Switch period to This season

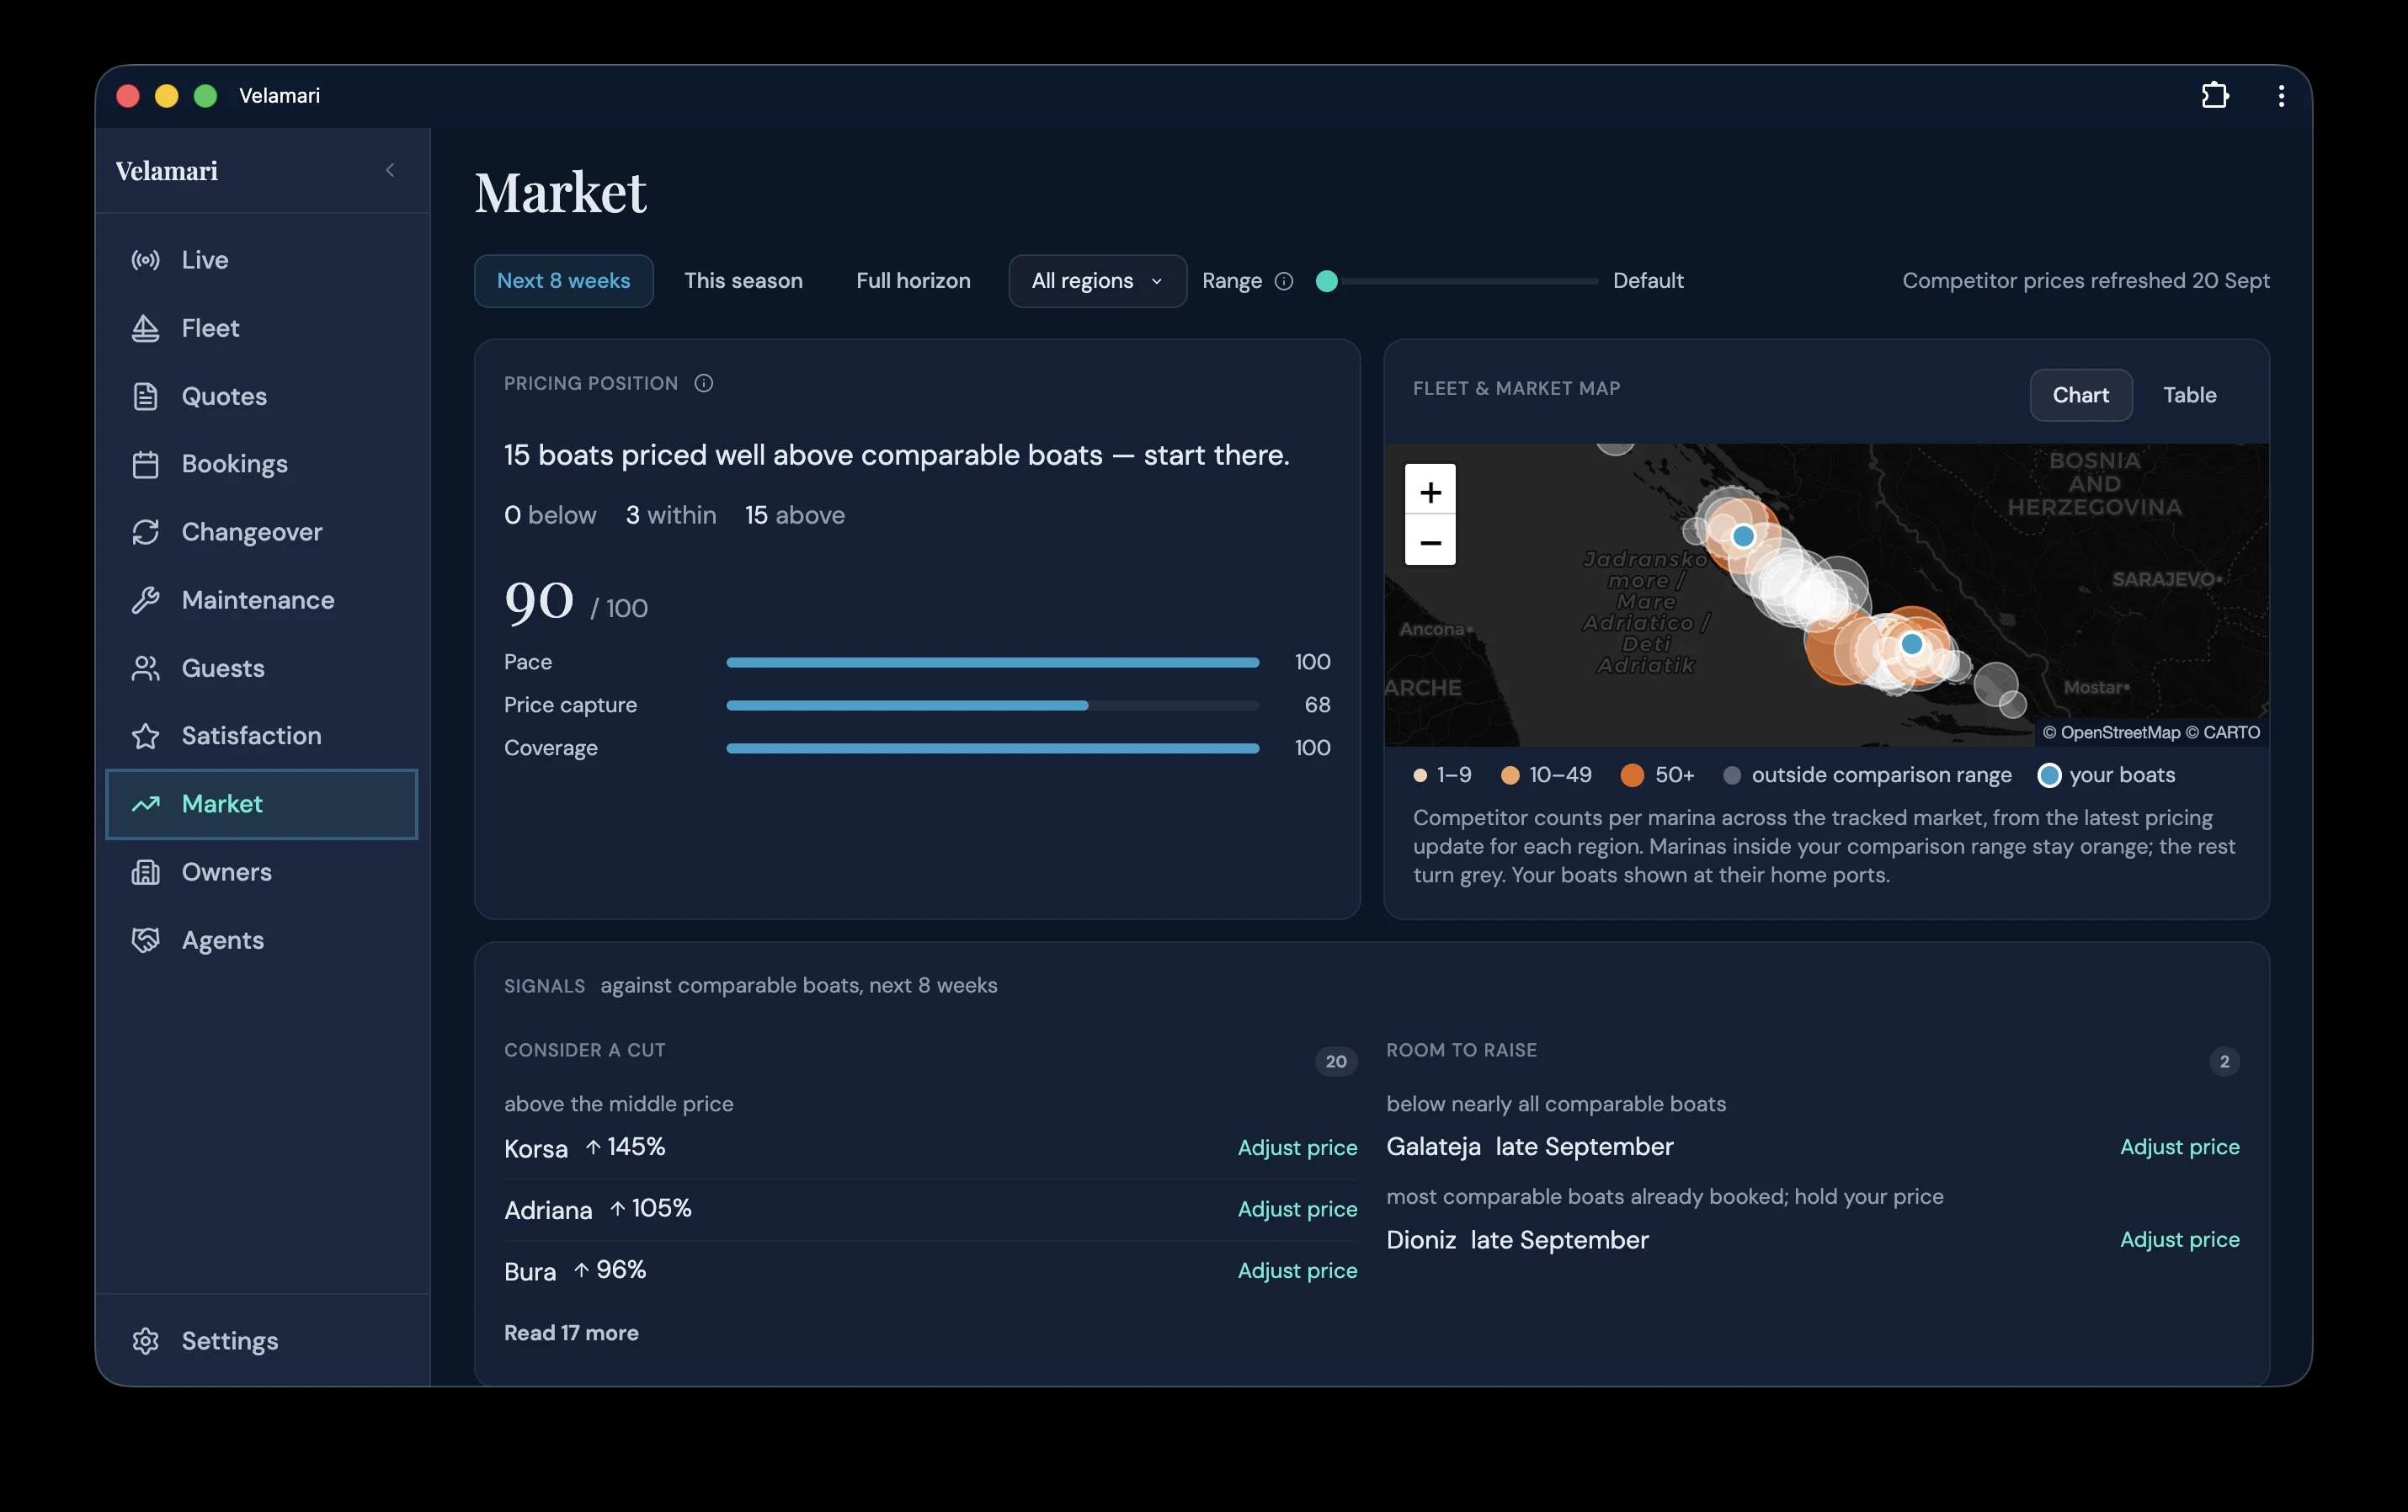click(x=743, y=281)
